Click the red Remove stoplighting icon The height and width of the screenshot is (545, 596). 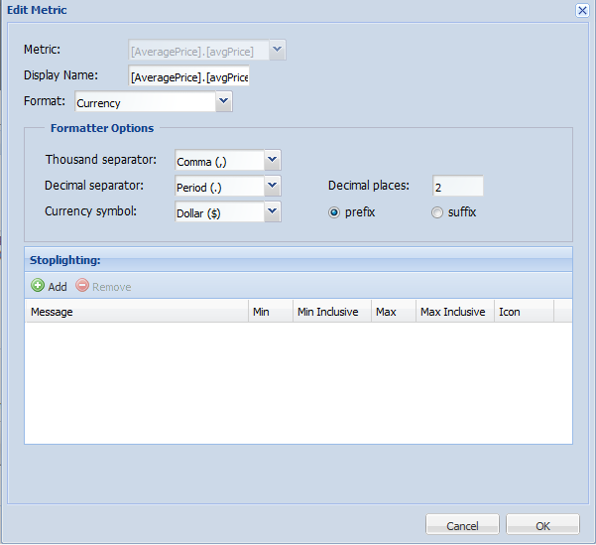pos(82,285)
